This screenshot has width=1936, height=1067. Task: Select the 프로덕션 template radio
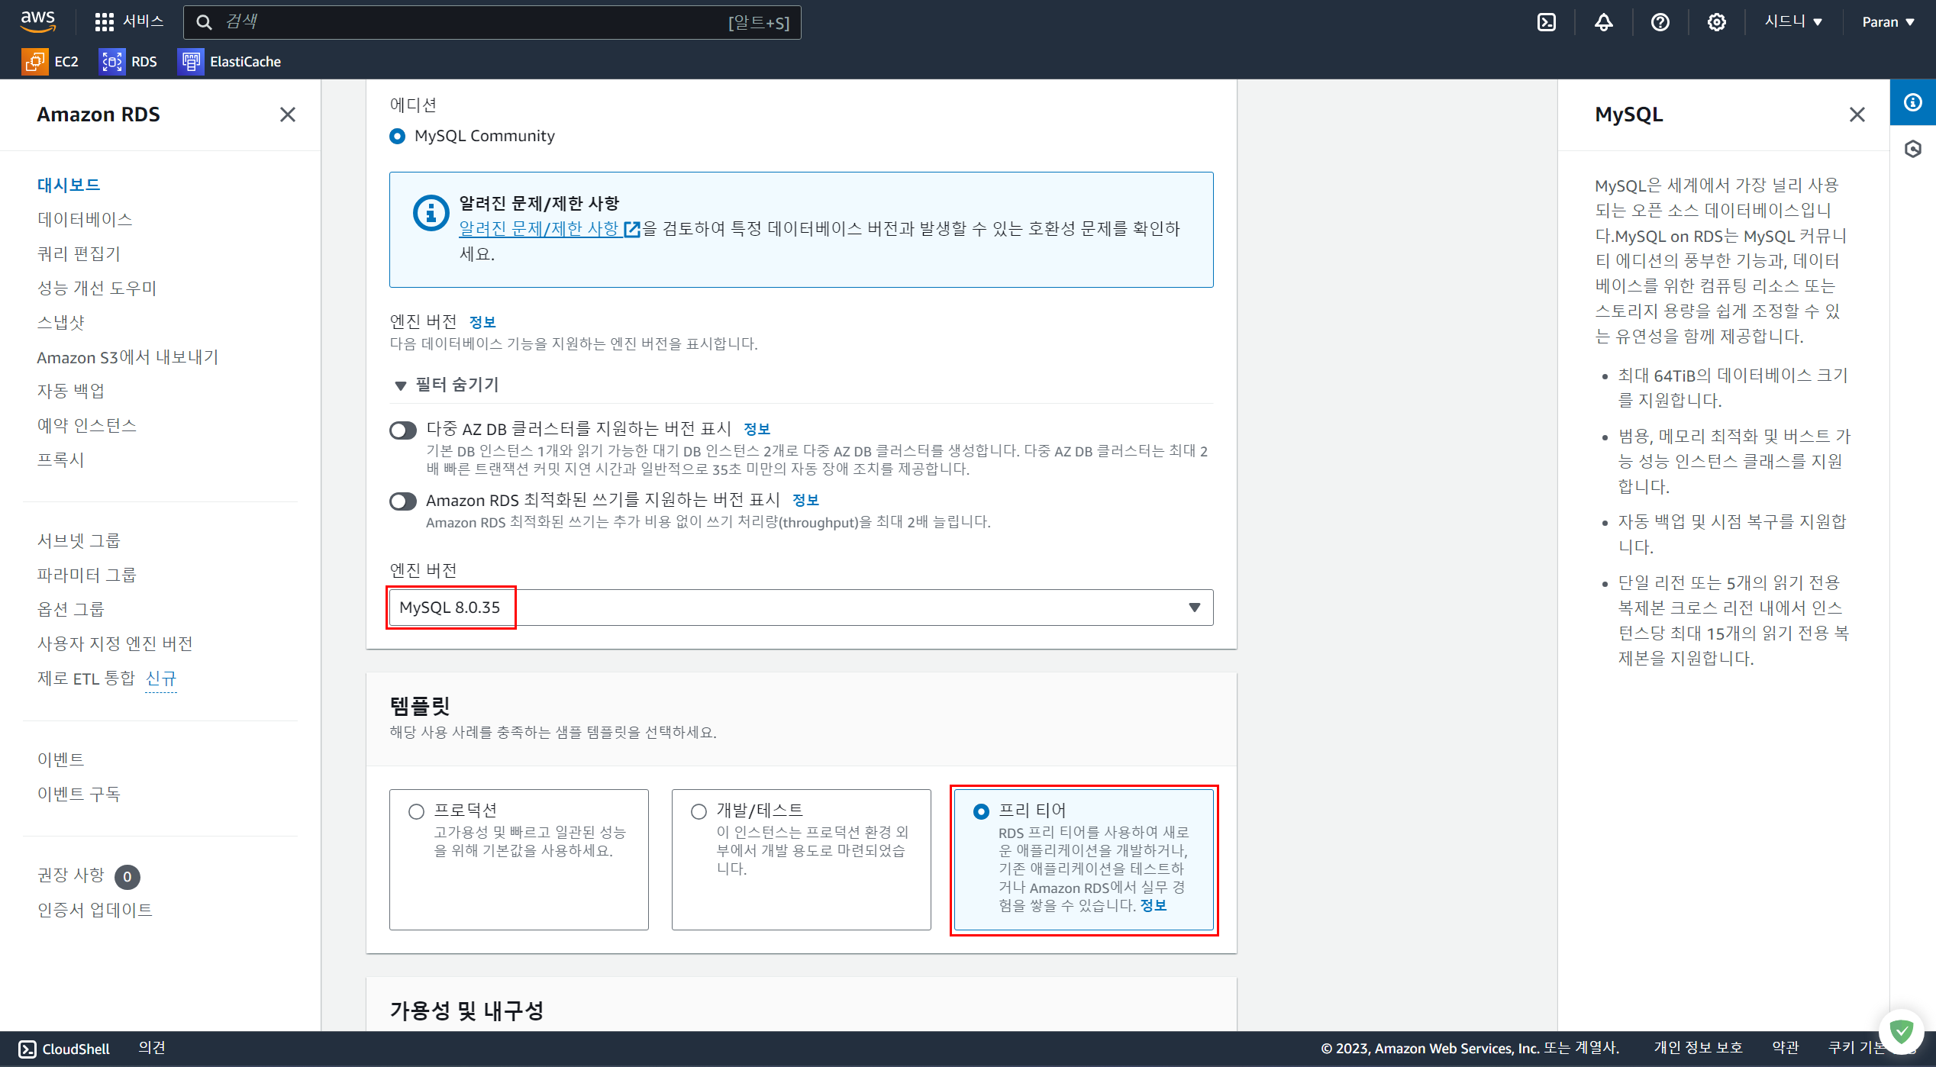pyautogui.click(x=416, y=811)
